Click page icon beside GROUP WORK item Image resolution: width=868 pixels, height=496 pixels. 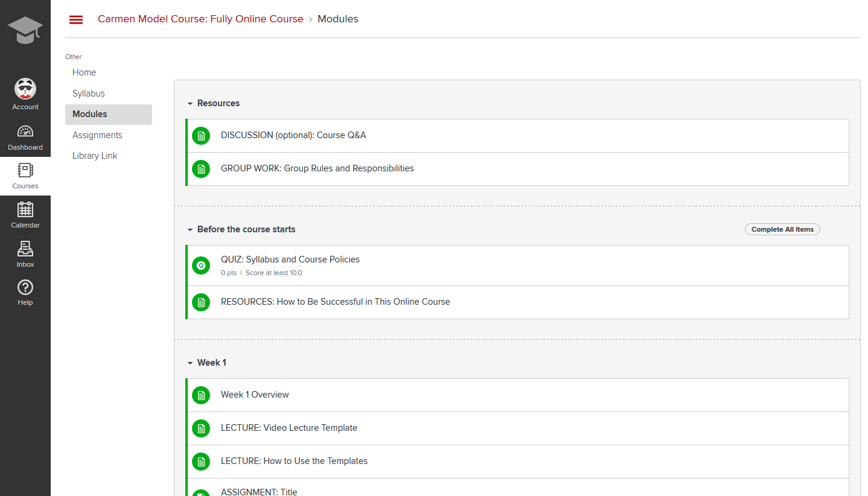pos(201,169)
